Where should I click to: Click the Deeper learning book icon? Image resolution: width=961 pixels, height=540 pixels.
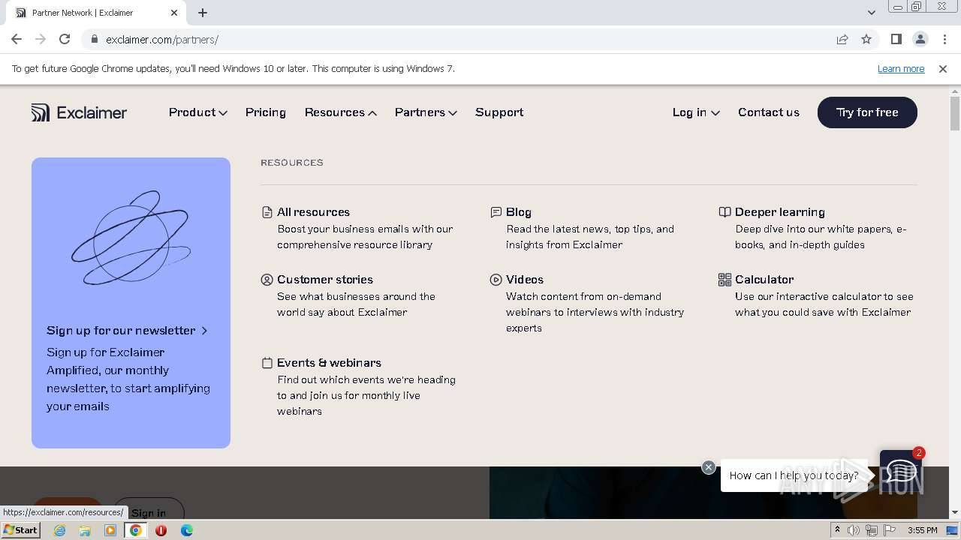(x=725, y=212)
